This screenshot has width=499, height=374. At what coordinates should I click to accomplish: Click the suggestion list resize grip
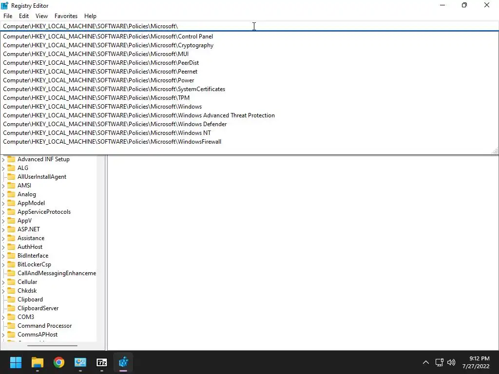tap(495, 151)
